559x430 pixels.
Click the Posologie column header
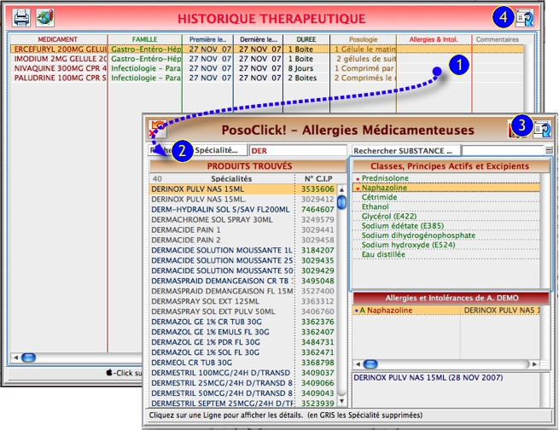click(x=363, y=39)
